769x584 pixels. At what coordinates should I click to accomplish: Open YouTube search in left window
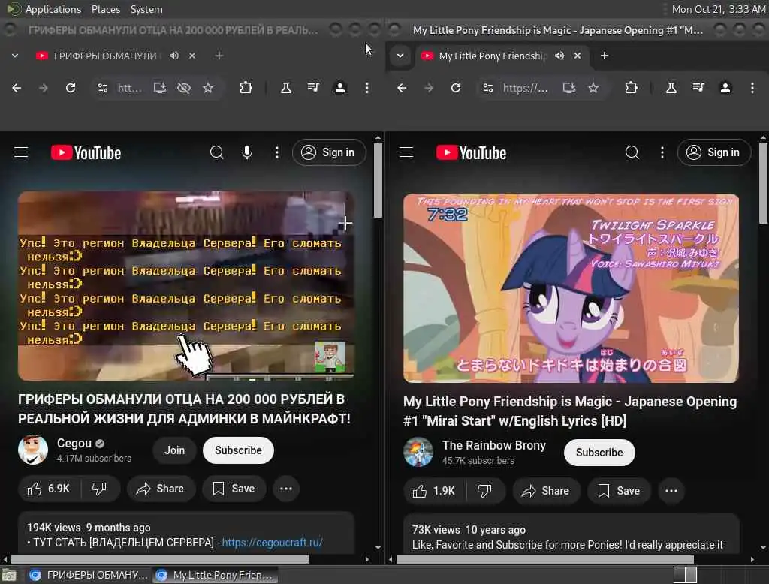pos(216,152)
